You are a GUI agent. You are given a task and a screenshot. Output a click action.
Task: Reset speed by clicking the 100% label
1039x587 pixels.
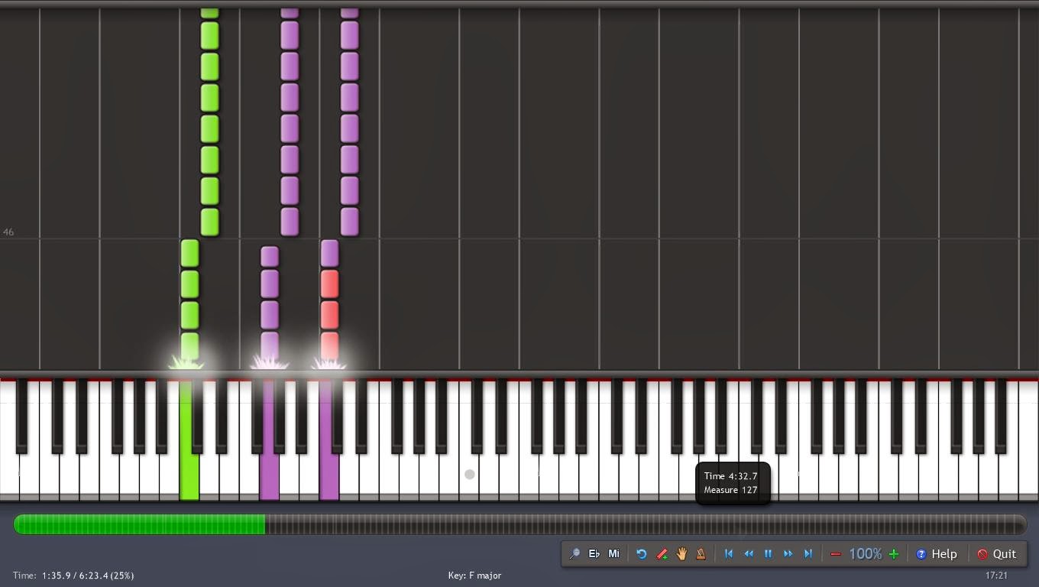(x=865, y=553)
